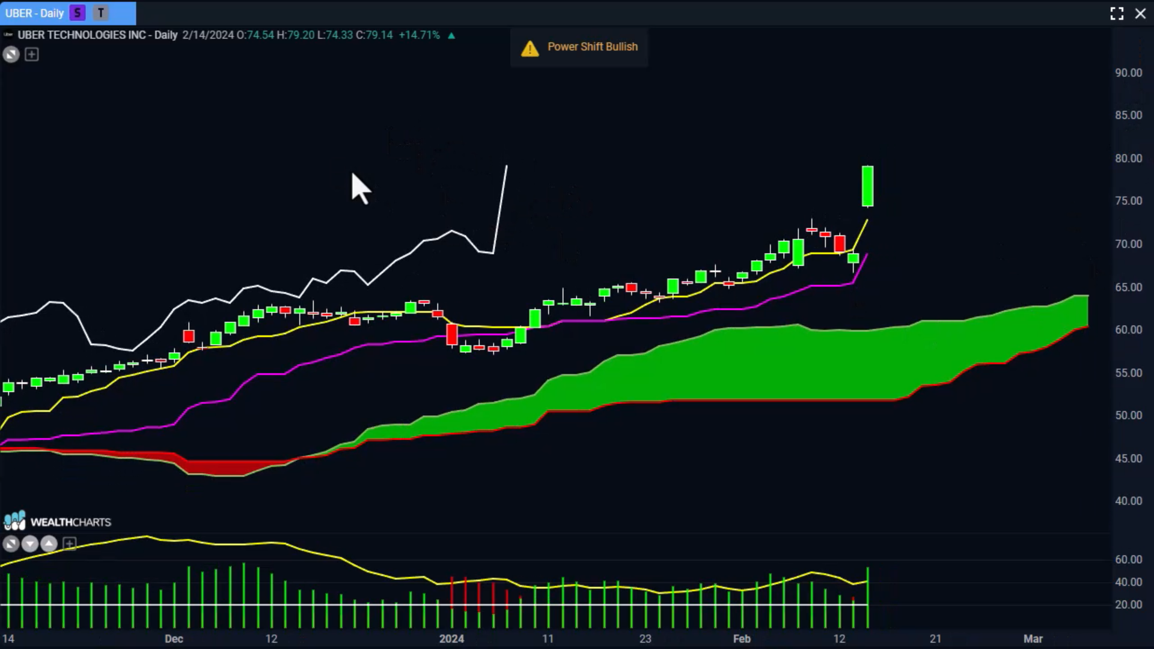This screenshot has height=649, width=1154.
Task: Close the UBER chart window
Action: click(x=1140, y=13)
